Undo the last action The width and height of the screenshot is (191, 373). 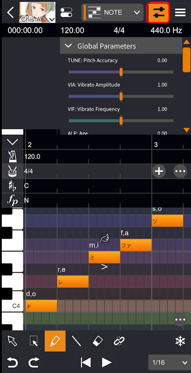pyautogui.click(x=12, y=363)
